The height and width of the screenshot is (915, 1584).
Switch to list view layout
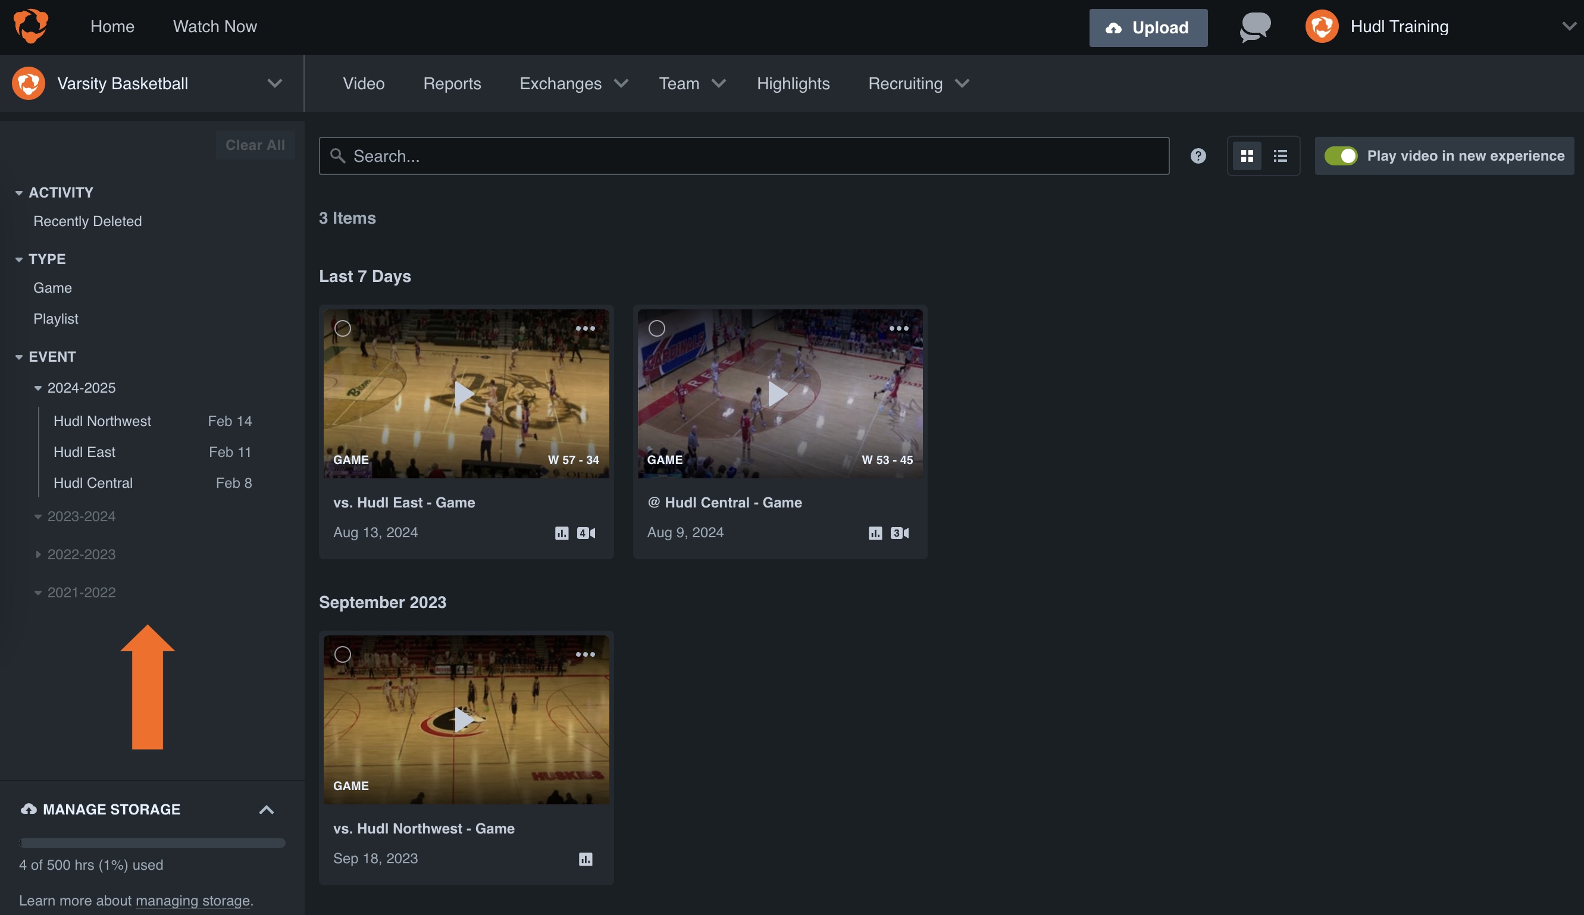tap(1280, 155)
